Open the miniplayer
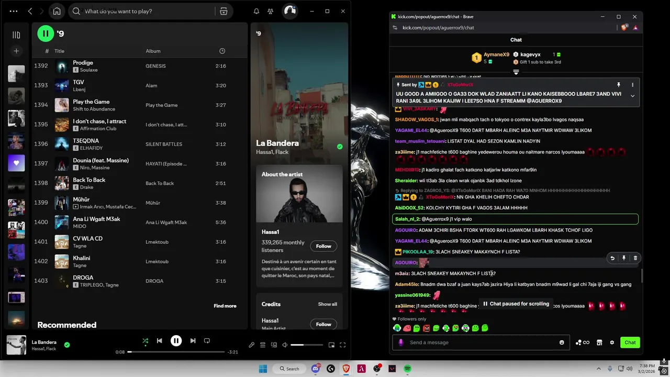Image resolution: width=670 pixels, height=377 pixels. tap(331, 345)
